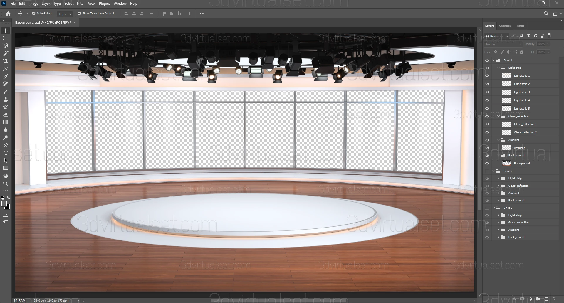This screenshot has width=564, height=303.
Task: Select the Gradient tool
Action: click(x=6, y=122)
